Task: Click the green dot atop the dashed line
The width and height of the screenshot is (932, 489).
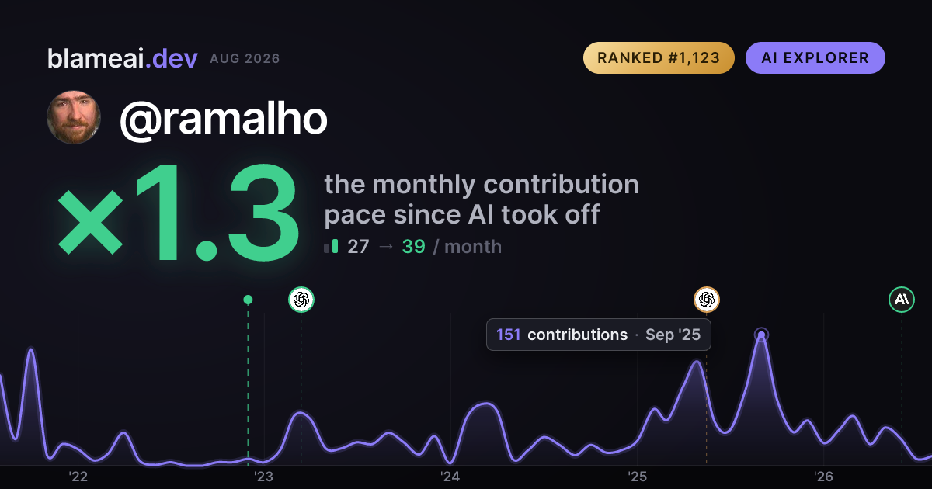Action: [x=248, y=300]
